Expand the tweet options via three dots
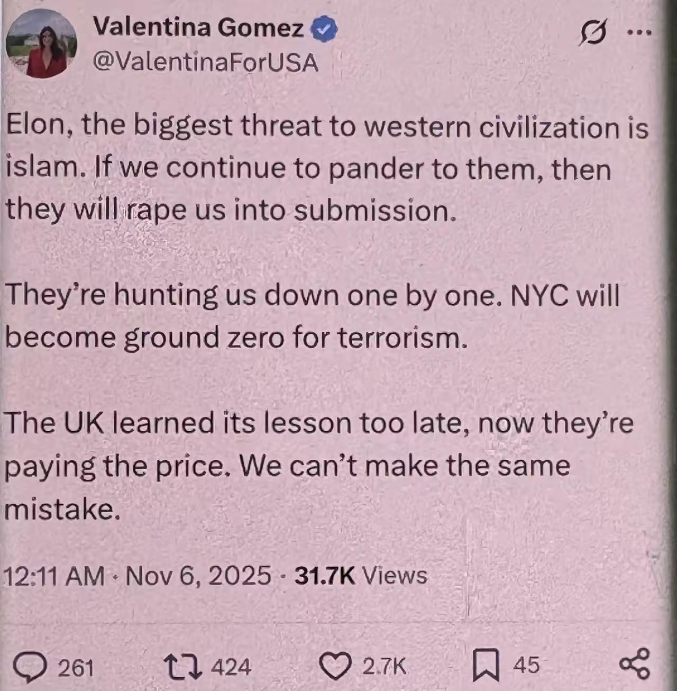Viewport: 677px width, 691px height. pos(640,33)
